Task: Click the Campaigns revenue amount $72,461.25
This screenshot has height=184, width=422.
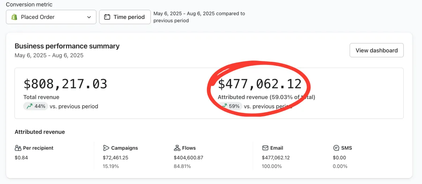Action: pos(115,158)
